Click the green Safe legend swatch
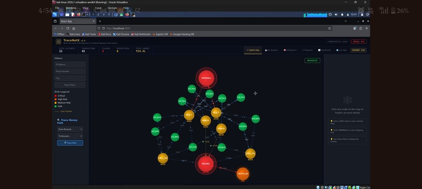Screen dimensions: 422x189 click(55, 106)
